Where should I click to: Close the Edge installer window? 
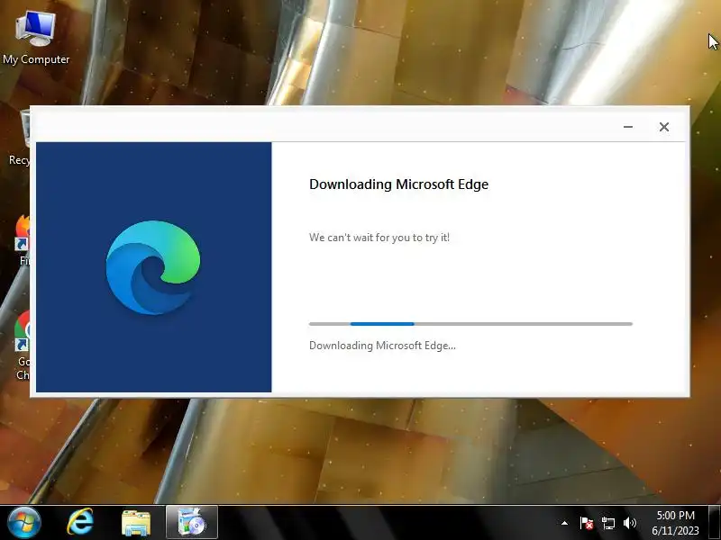[664, 127]
